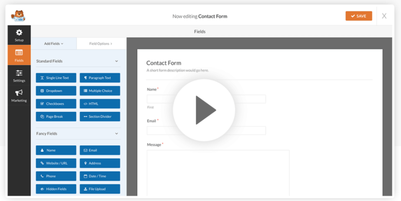401x201 pixels.
Task: Add a Checkboxes field
Action: click(56, 103)
